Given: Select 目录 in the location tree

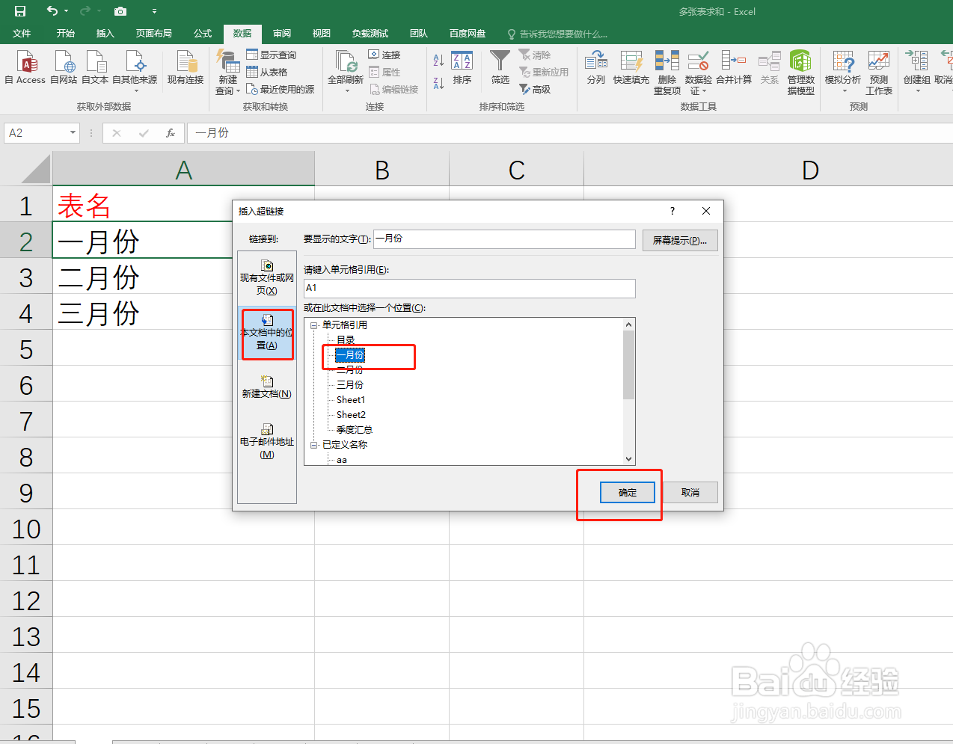Looking at the screenshot, I should pyautogui.click(x=346, y=339).
